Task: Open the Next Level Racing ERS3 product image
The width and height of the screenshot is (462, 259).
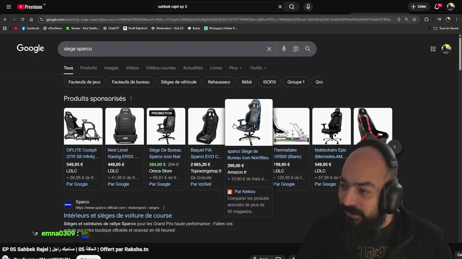Action: [x=125, y=126]
